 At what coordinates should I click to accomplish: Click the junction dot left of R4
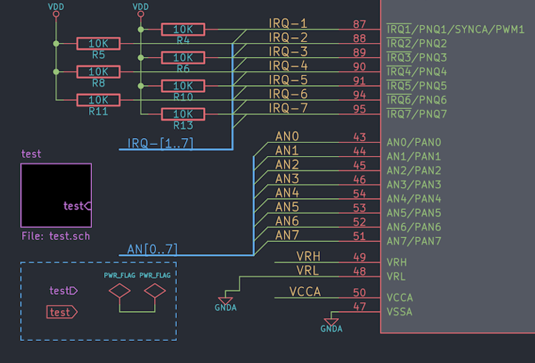click(x=141, y=29)
